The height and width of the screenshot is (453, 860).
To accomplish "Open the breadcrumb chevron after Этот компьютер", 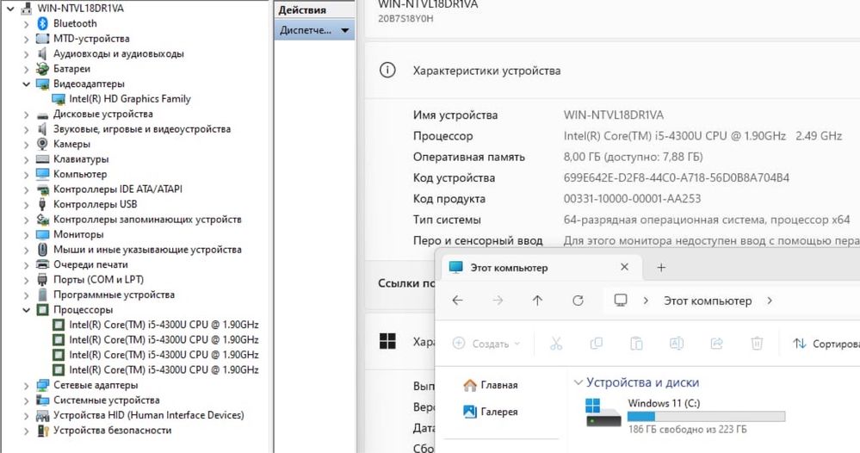I will pyautogui.click(x=770, y=301).
